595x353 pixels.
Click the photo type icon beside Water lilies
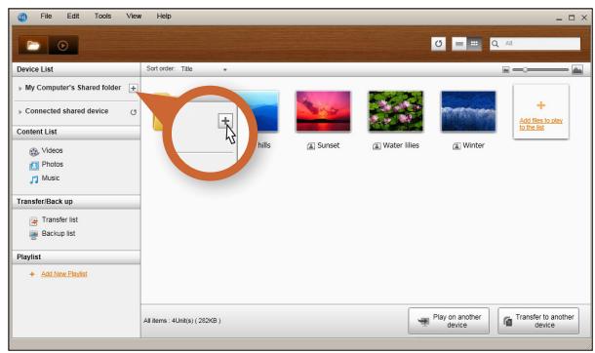tap(377, 146)
